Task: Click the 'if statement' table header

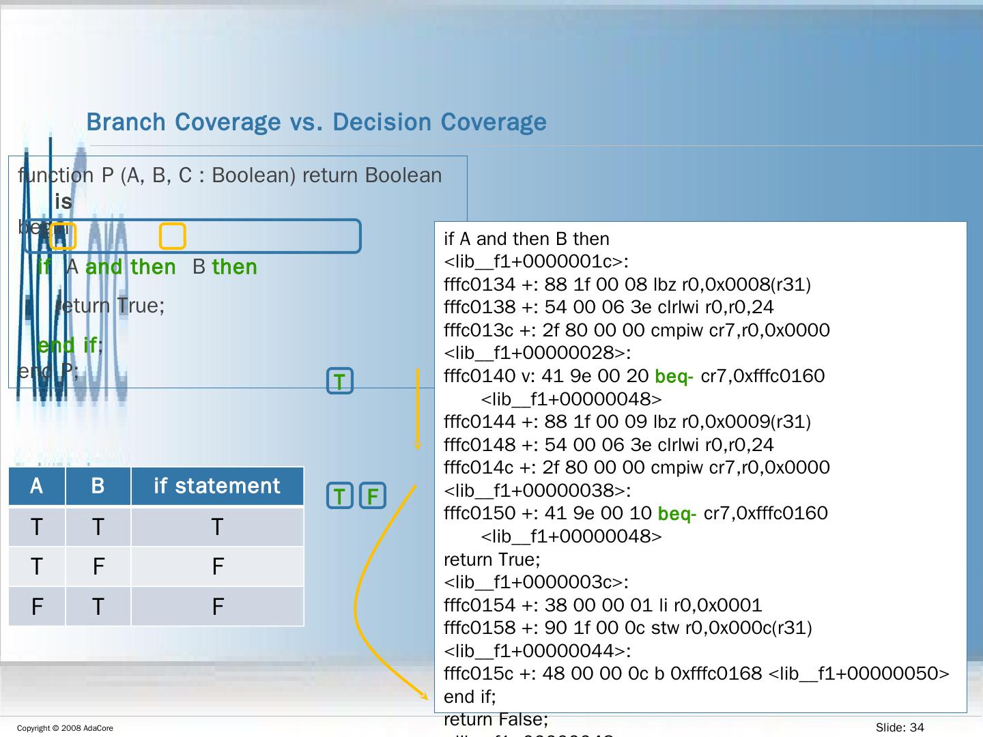Action: point(217,486)
